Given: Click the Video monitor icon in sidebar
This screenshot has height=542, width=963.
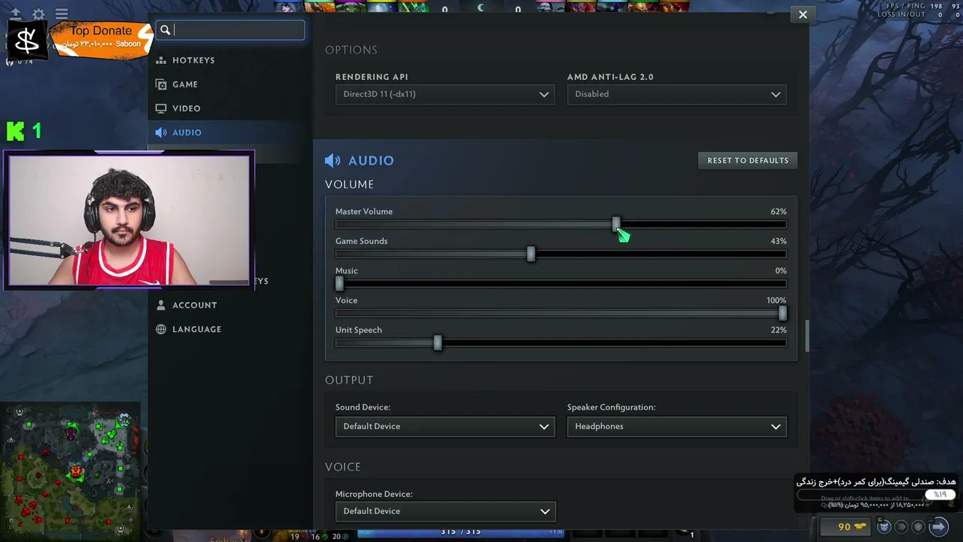Looking at the screenshot, I should (161, 108).
